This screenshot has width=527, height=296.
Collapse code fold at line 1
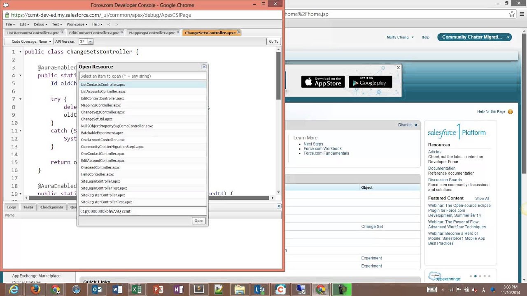pos(20,52)
